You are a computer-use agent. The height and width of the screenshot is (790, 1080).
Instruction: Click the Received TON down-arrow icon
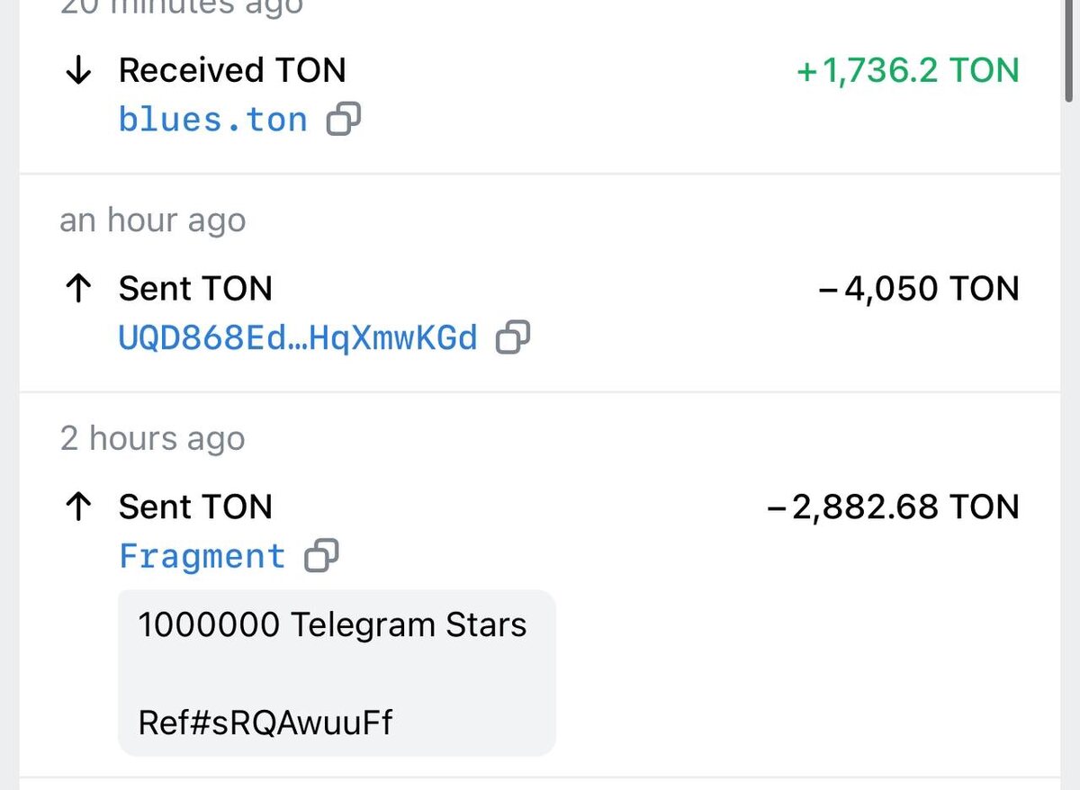(x=79, y=71)
